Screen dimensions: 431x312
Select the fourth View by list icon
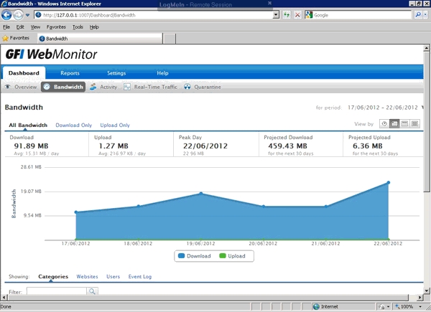click(x=414, y=124)
